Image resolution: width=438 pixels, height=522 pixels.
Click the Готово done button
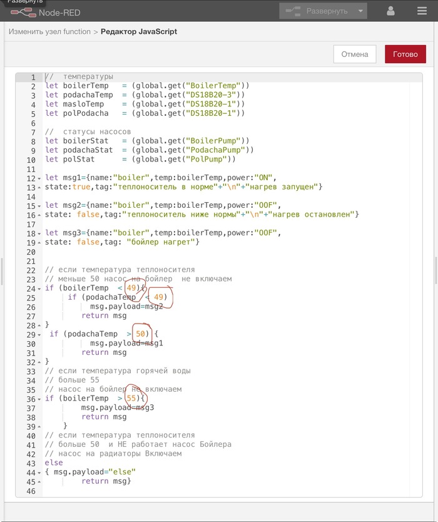(x=405, y=54)
